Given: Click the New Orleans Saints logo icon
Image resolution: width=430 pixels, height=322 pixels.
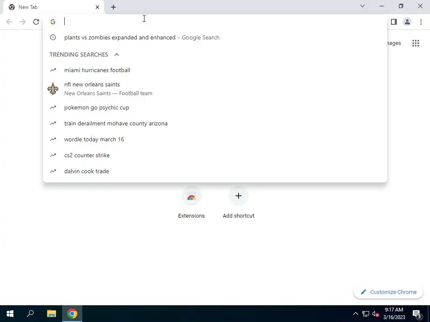Looking at the screenshot, I should coord(53,89).
